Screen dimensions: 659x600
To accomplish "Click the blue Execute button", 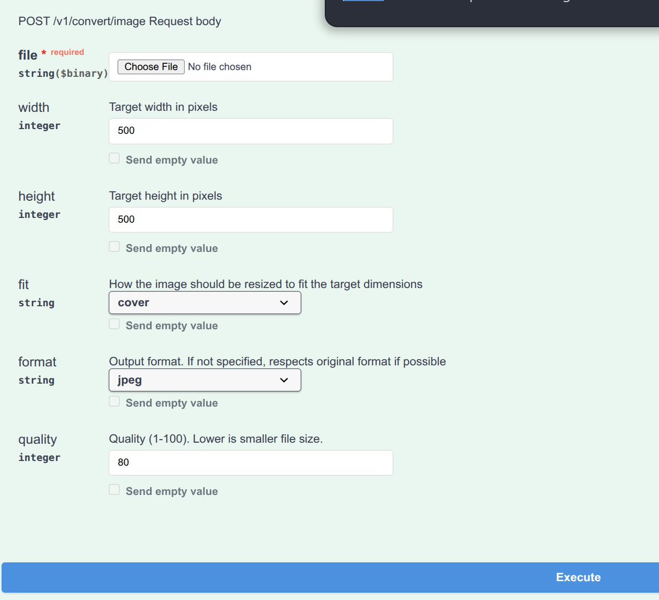I will coord(578,577).
